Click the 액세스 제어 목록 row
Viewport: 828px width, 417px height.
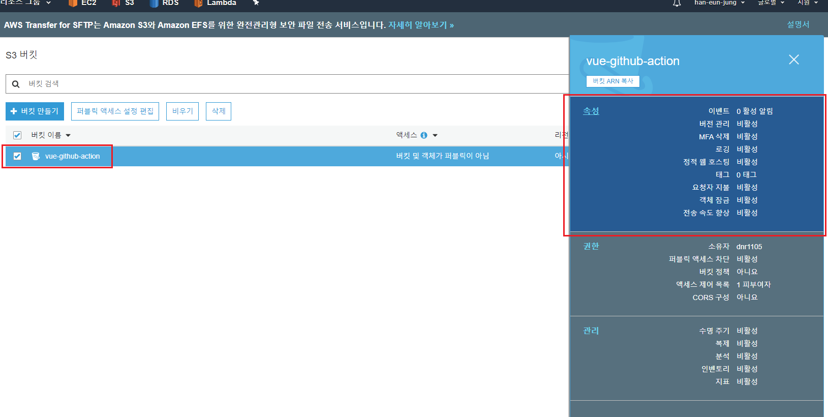pos(723,284)
